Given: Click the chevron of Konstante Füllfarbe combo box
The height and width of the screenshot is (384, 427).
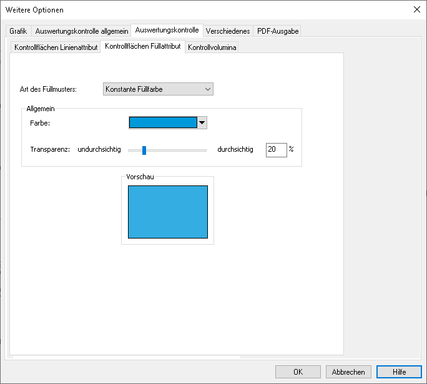Looking at the screenshot, I should point(207,89).
